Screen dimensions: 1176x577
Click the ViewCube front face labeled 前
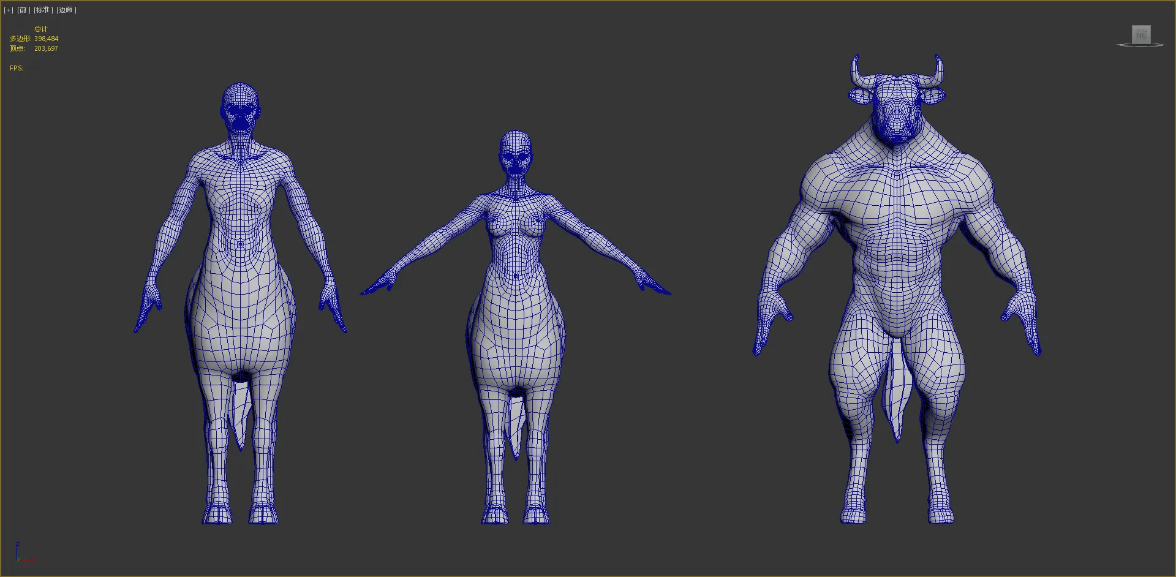point(1140,34)
